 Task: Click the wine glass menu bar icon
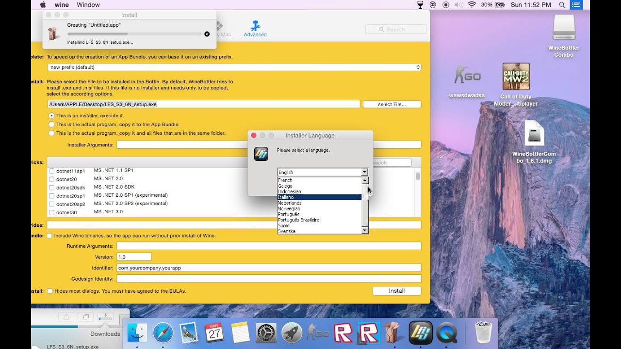(420, 5)
